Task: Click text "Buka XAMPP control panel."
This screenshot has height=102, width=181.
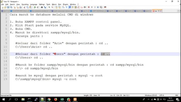Action: (x=38, y=22)
